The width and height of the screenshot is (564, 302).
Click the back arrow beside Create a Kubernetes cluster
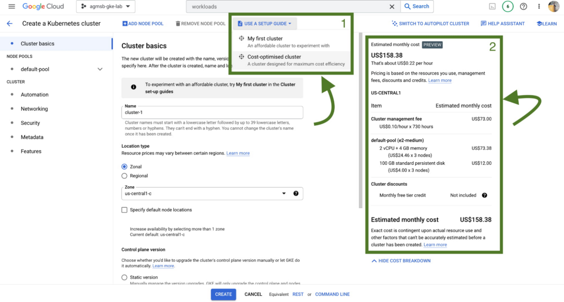click(9, 23)
